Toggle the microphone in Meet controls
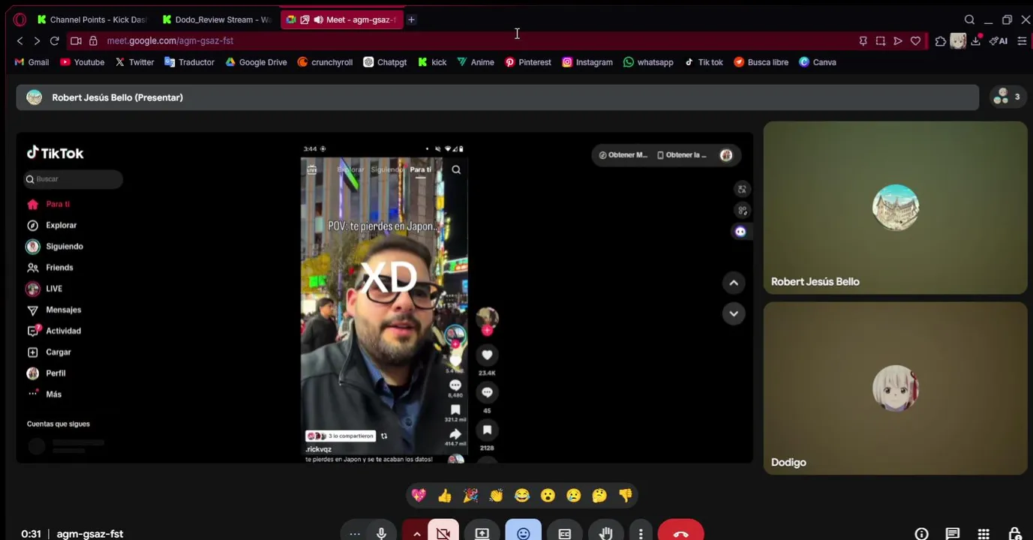Viewport: 1033px width, 540px height. coord(382,533)
